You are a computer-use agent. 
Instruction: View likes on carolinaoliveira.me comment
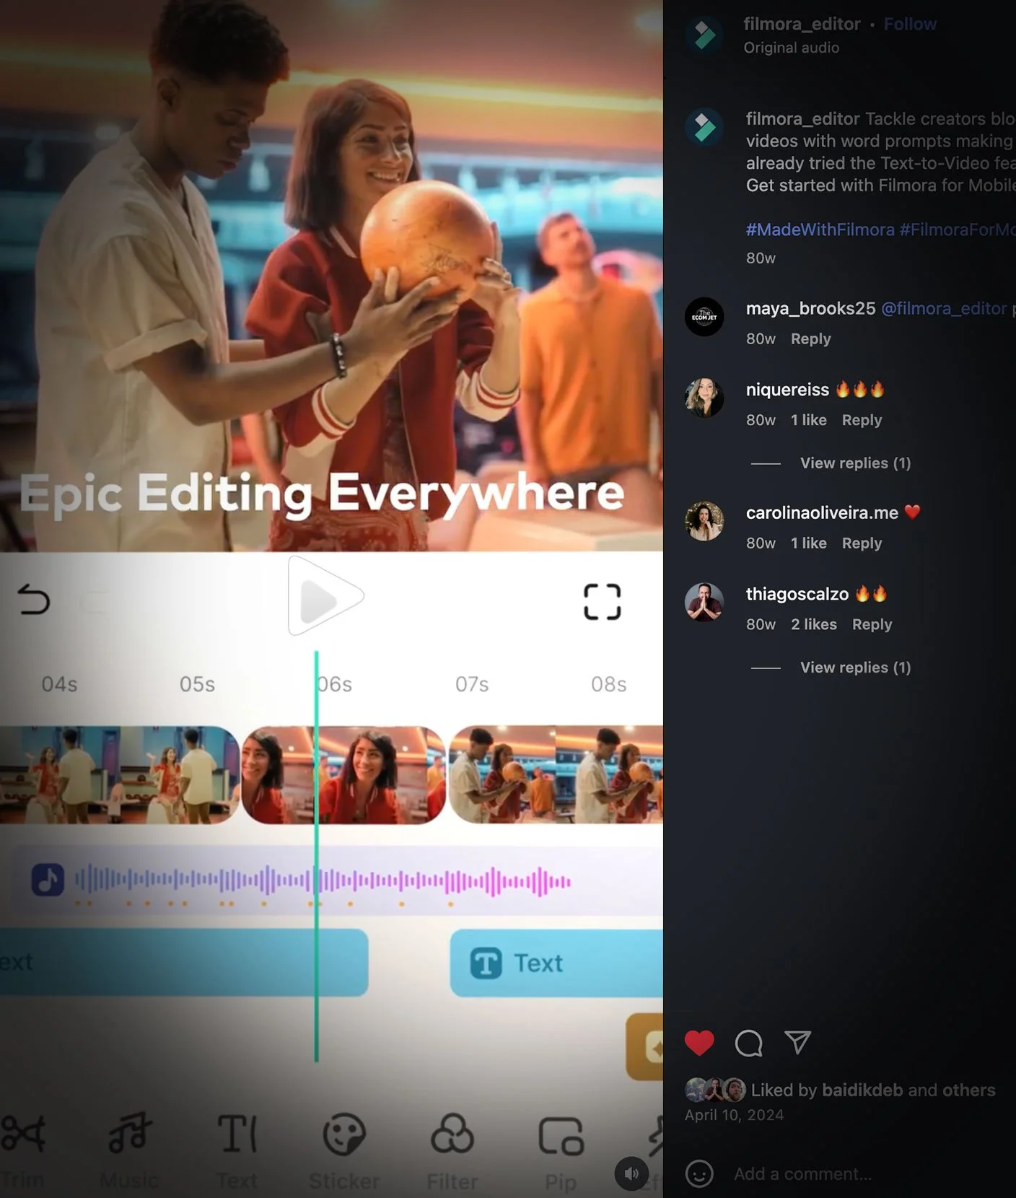(x=808, y=543)
